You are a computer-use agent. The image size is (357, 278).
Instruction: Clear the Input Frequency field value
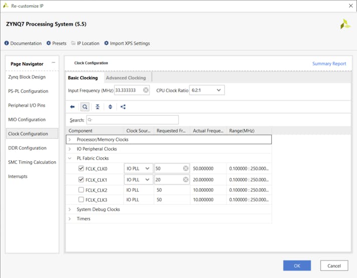tap(146, 90)
